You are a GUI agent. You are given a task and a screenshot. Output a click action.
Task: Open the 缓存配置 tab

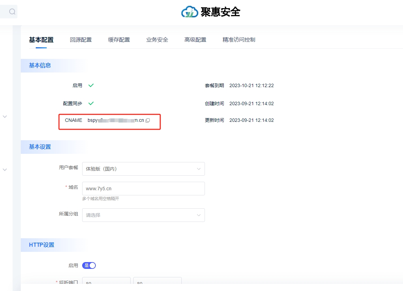coord(119,40)
